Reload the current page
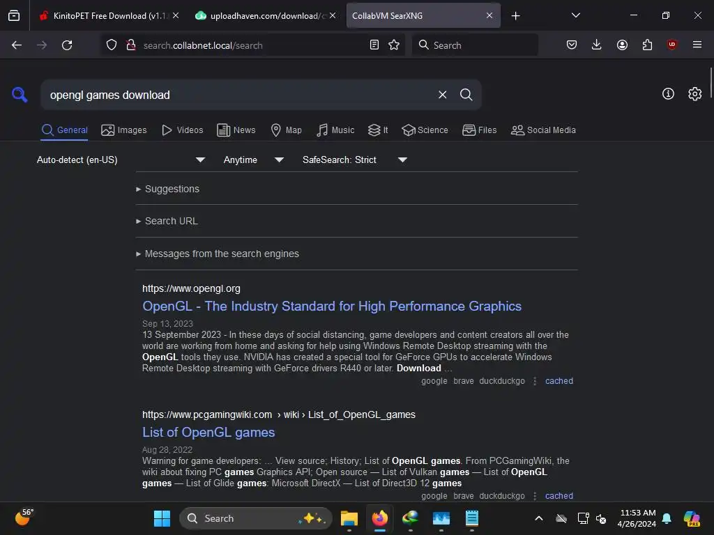 click(67, 45)
